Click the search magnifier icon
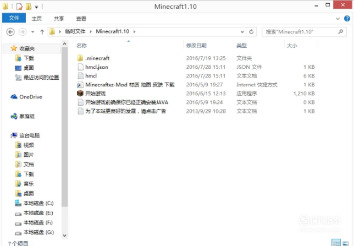The height and width of the screenshot is (246, 354). point(341,32)
